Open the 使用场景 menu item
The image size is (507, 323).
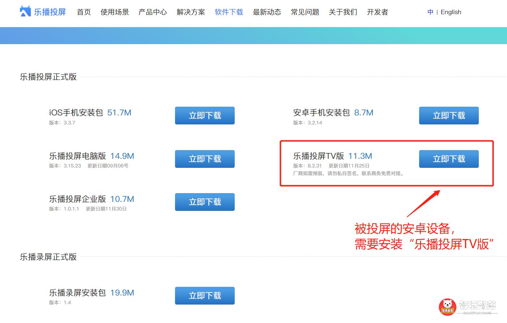(x=115, y=12)
